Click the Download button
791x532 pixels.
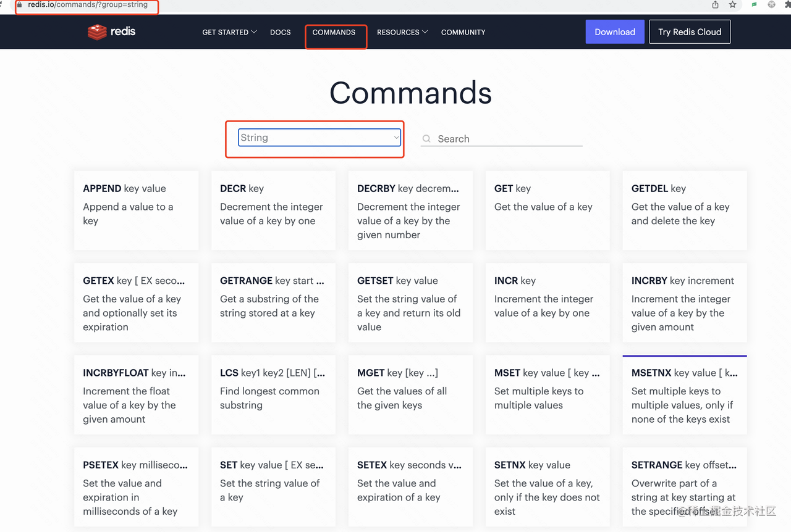615,32
